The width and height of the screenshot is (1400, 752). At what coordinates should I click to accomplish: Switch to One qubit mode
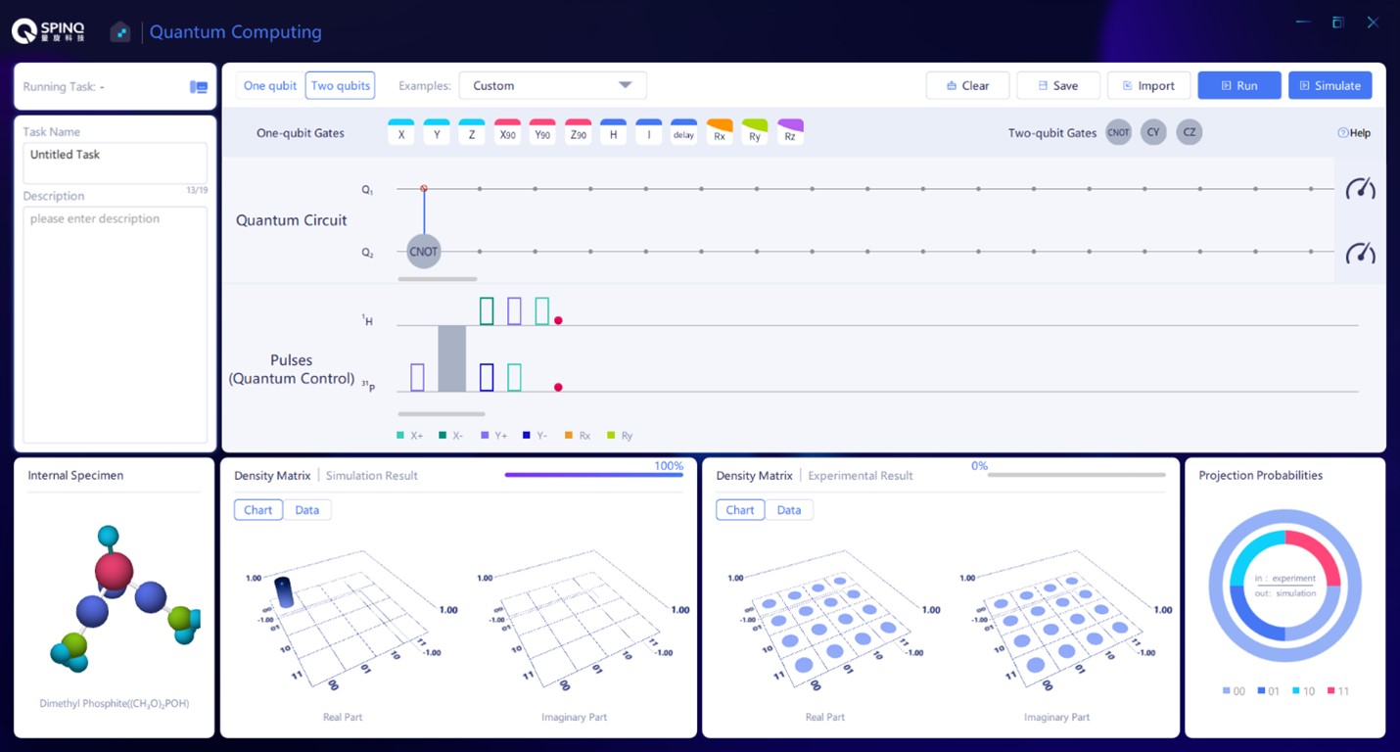270,85
